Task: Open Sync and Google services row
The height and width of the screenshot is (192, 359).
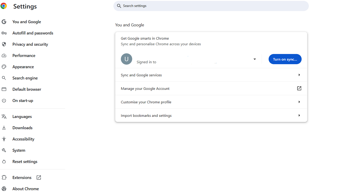Action: tap(211, 75)
